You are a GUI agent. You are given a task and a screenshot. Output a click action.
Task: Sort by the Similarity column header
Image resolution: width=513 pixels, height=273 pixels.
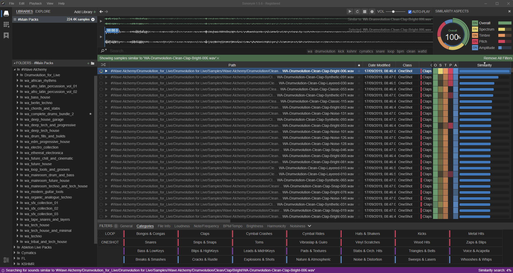(484, 65)
